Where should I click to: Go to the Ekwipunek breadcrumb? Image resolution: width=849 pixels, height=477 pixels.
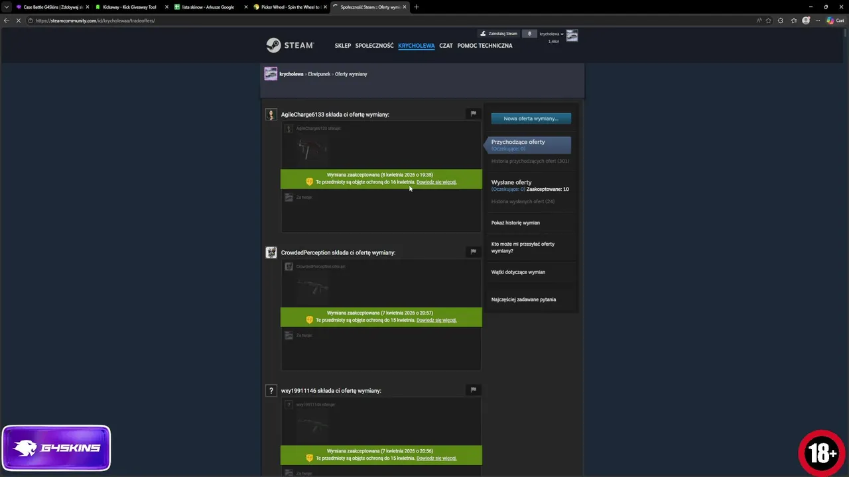pyautogui.click(x=319, y=74)
